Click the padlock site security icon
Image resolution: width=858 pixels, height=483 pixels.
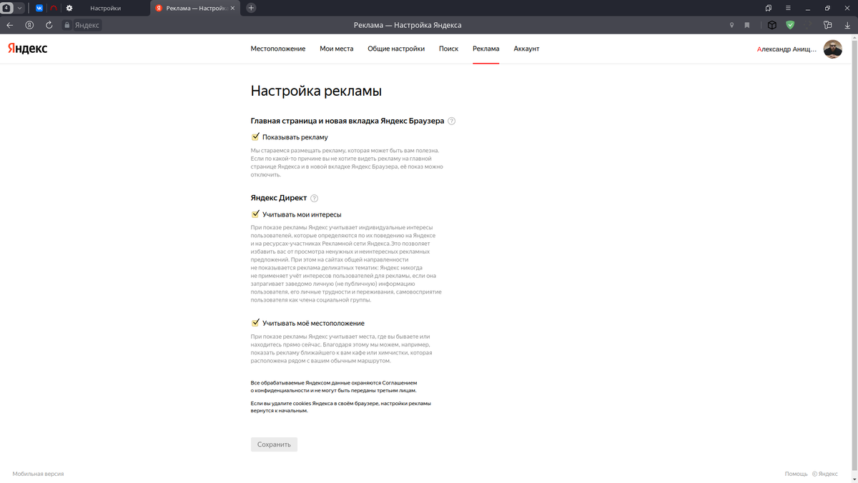[x=67, y=25]
